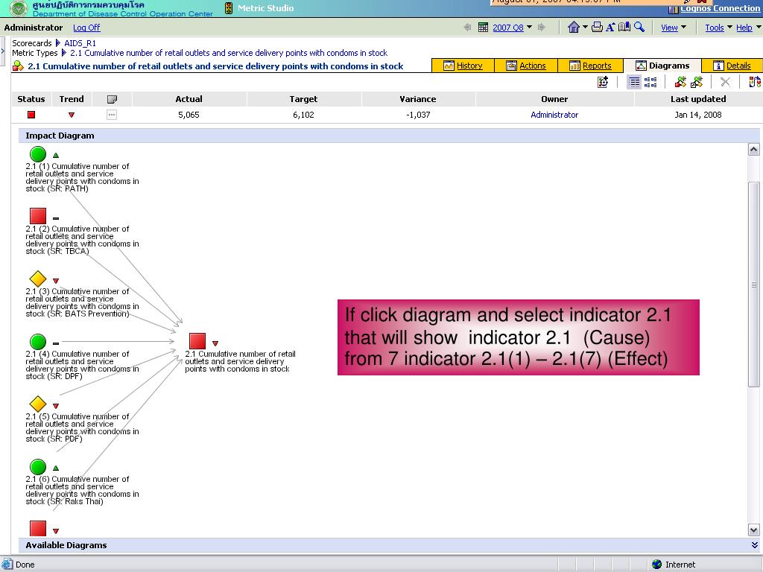Click the grayed delete X icon
763x572 pixels.
tap(725, 82)
